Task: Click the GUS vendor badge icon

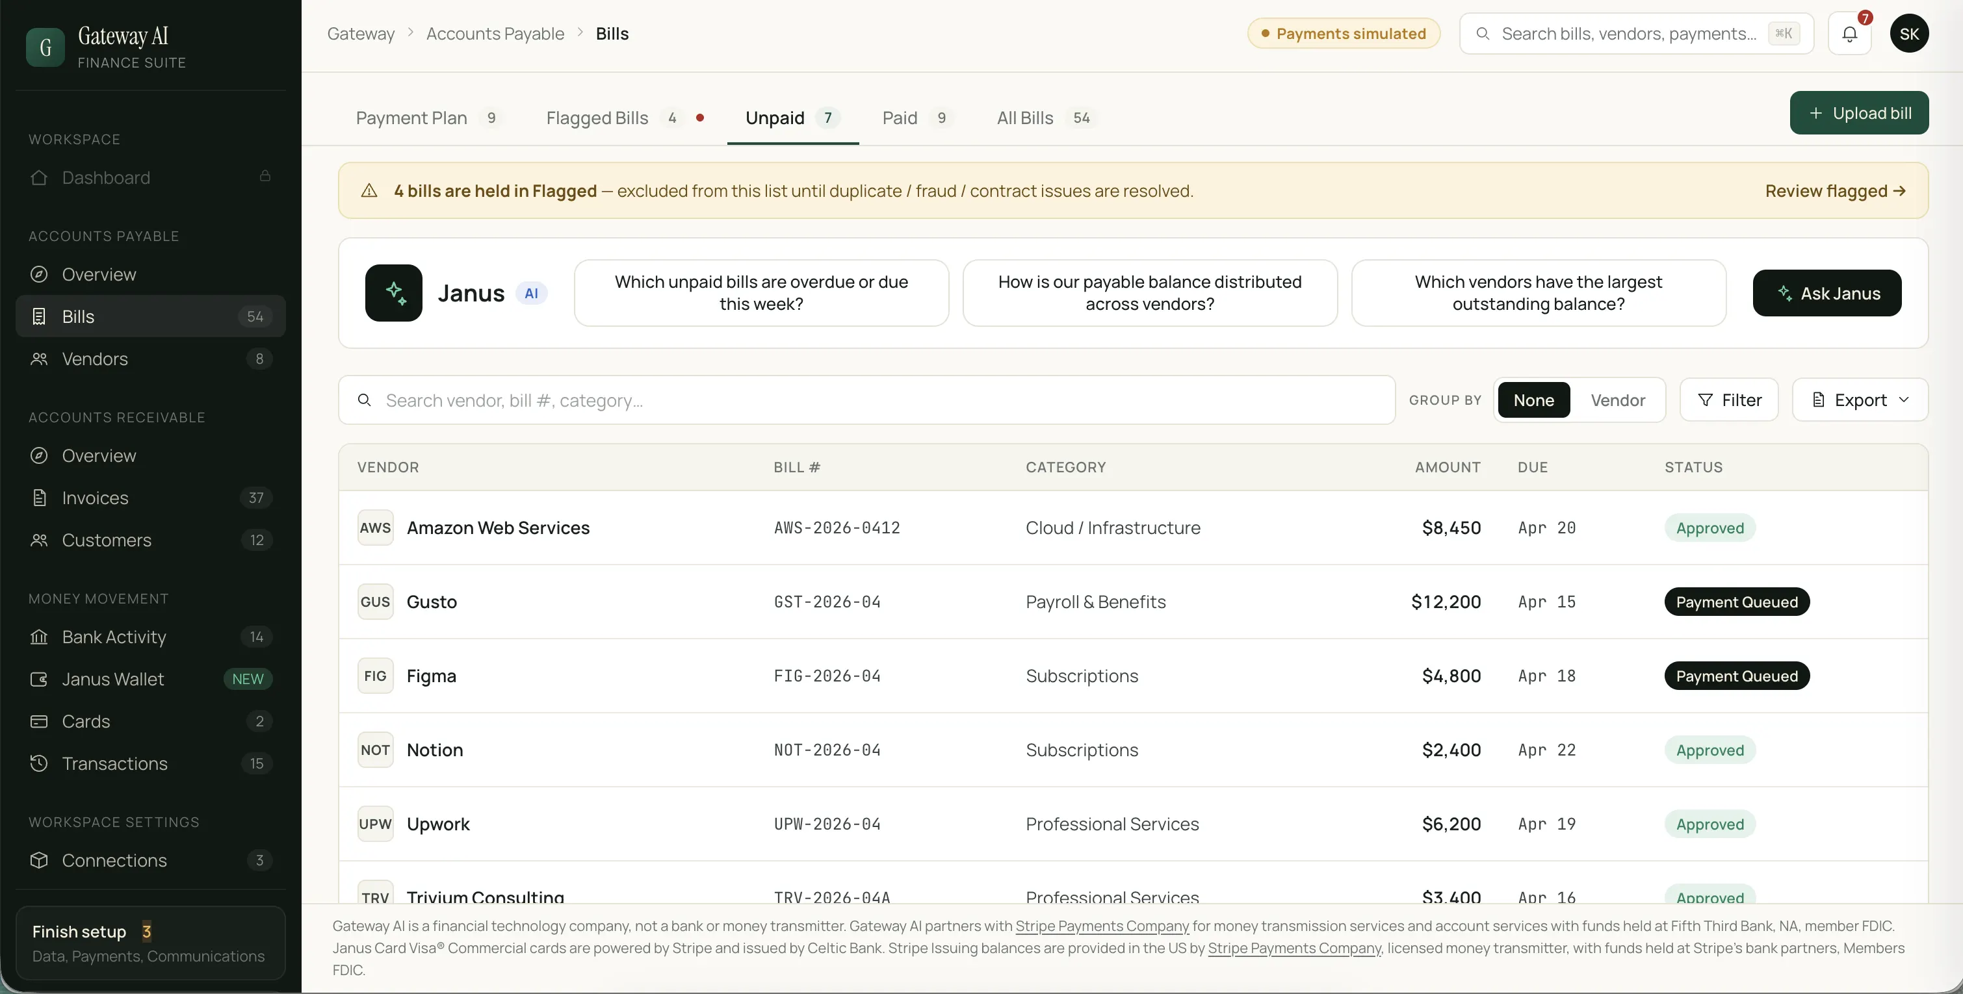Action: point(375,602)
